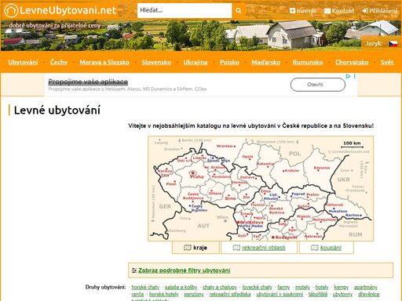The image size is (402, 301).
Task: Open the penziony link
Action: (194, 294)
